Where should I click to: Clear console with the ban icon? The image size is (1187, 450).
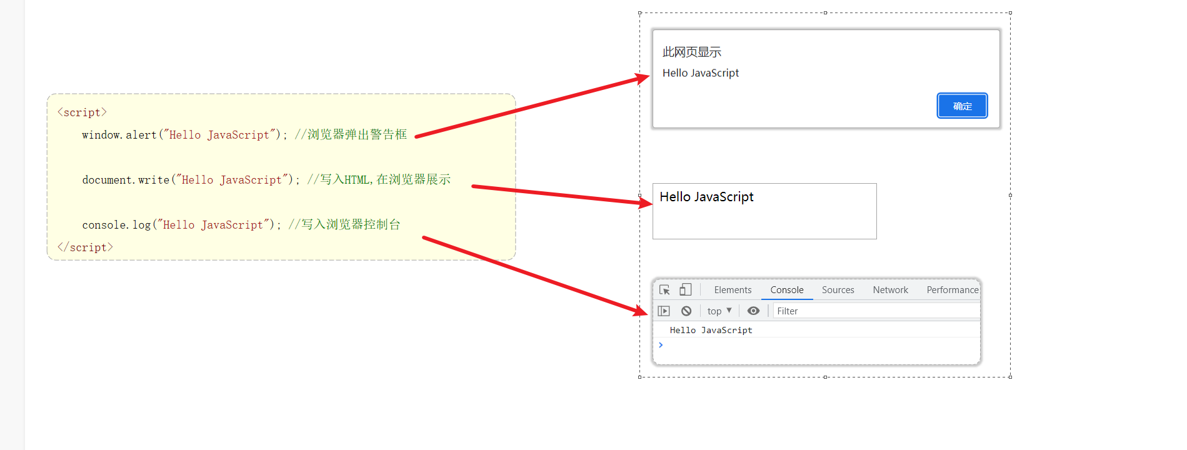[686, 311]
